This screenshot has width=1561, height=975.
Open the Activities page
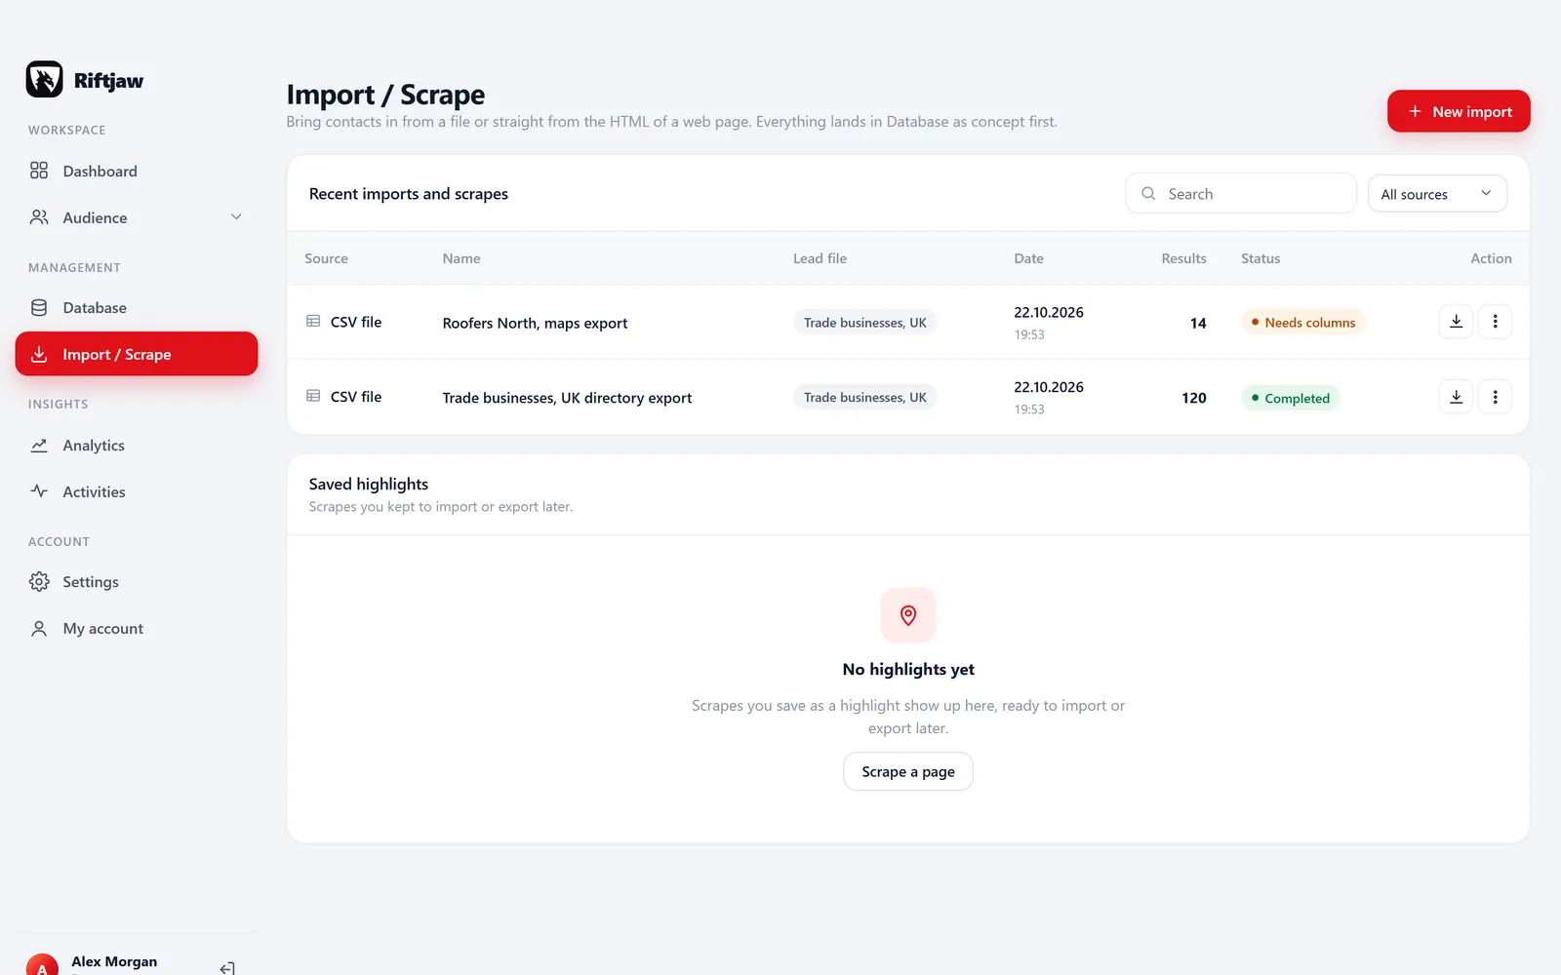tap(137, 491)
